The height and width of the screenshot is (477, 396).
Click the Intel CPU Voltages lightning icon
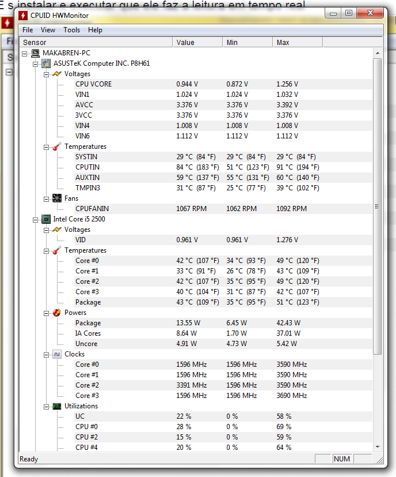[57, 230]
